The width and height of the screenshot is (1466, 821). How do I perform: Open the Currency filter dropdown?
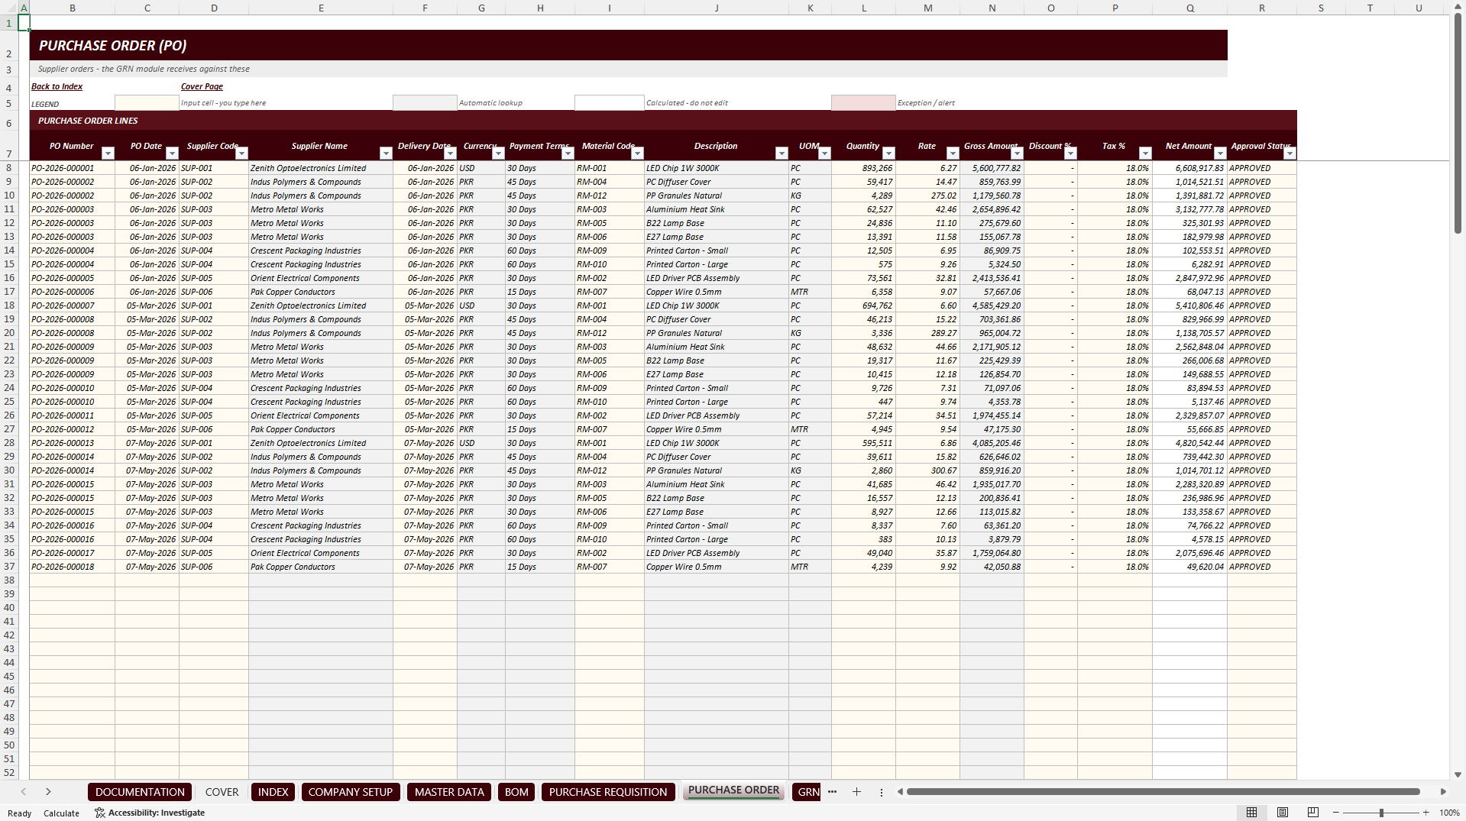[x=498, y=154]
